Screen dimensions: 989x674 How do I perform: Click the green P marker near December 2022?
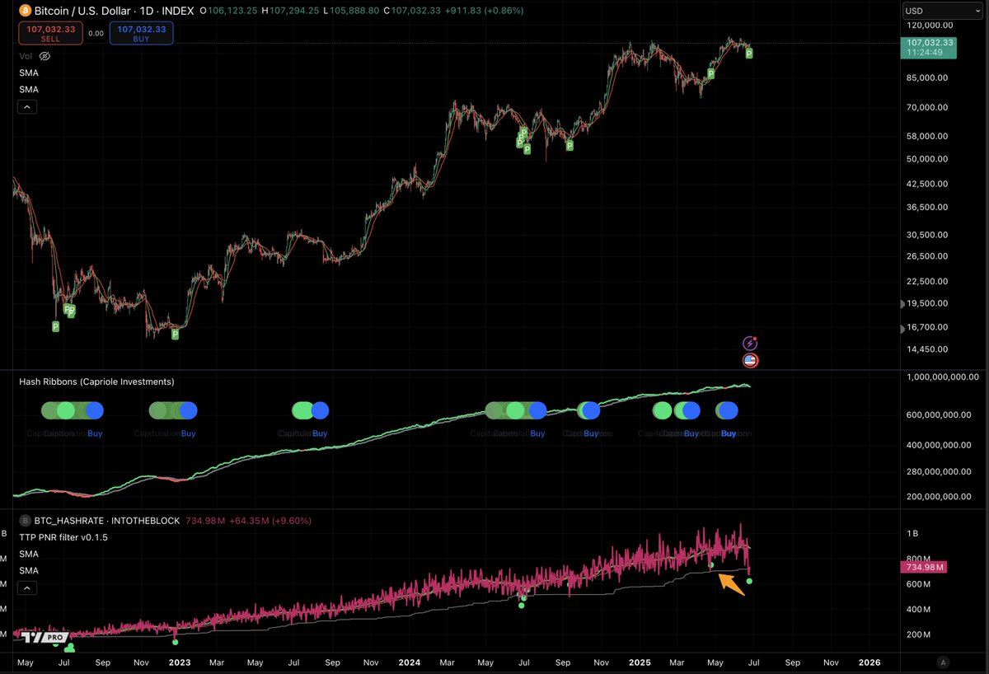tap(175, 334)
